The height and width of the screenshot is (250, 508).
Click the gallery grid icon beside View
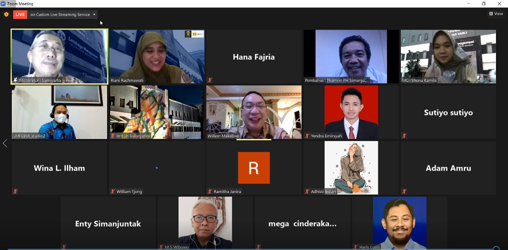pyautogui.click(x=491, y=14)
